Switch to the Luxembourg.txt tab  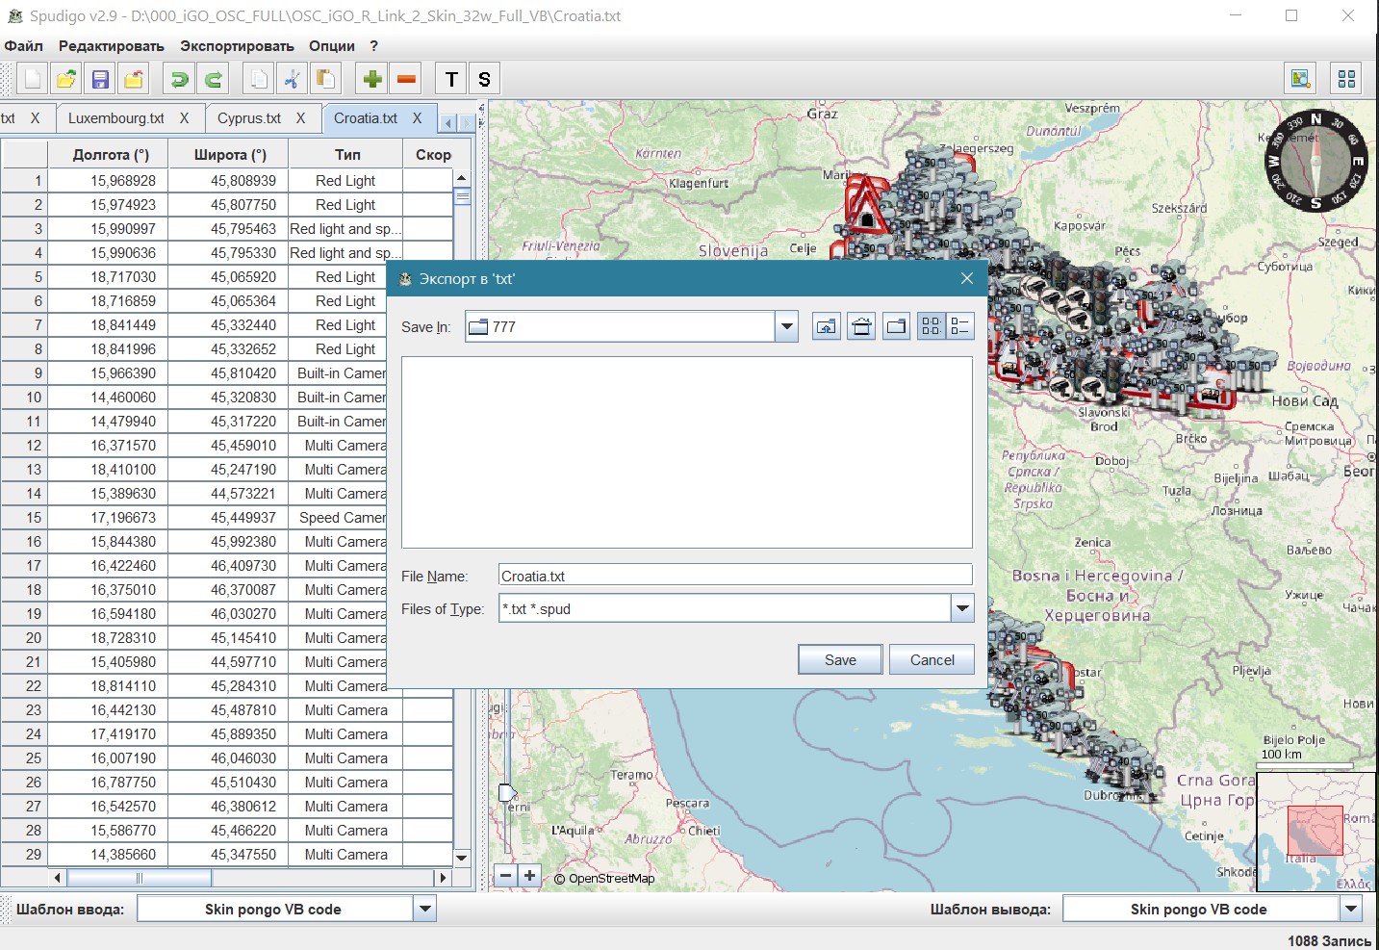tap(116, 118)
